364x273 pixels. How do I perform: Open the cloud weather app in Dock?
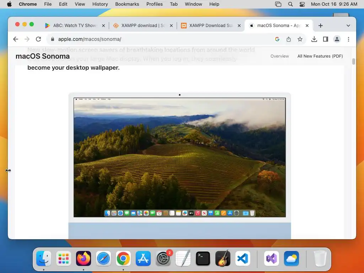coord(291,258)
